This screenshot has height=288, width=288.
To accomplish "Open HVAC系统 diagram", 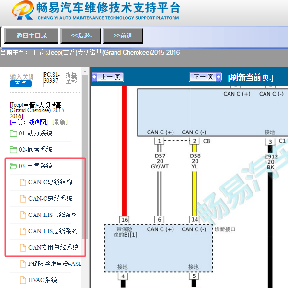I will (x=43, y=280).
